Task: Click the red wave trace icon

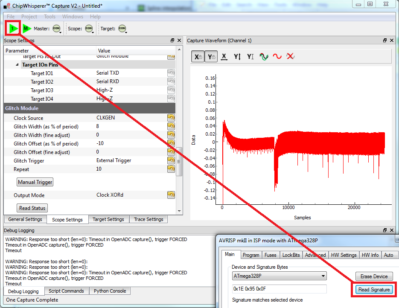Action: [277, 57]
